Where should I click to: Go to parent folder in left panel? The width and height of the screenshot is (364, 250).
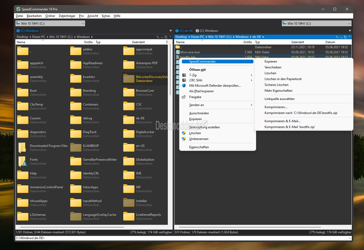pyautogui.click(x=162, y=37)
